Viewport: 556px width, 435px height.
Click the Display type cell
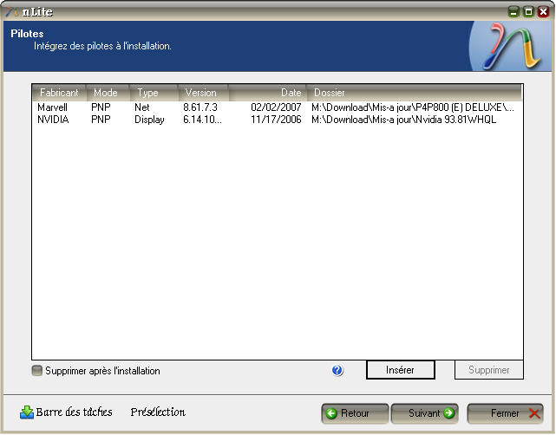149,120
